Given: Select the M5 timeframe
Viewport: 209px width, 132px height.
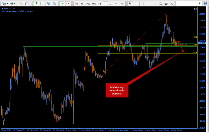Looking at the screenshot, I should tap(82, 4).
